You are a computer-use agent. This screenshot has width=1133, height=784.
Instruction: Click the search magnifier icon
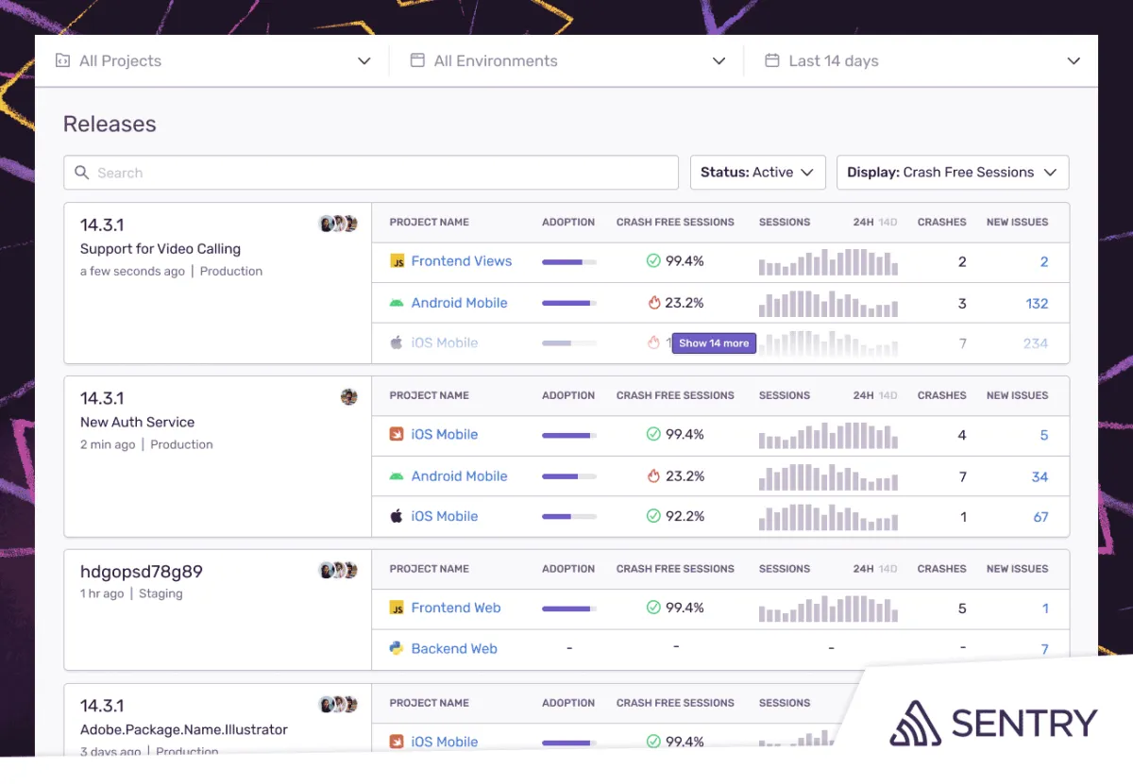(82, 173)
